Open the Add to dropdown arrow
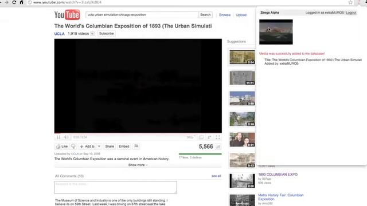367x206 pixels. click(x=99, y=146)
